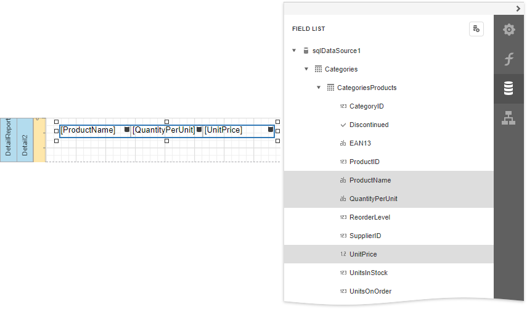Open the Report Explorer hierarchy panel
527x309 pixels.
[x=509, y=118]
